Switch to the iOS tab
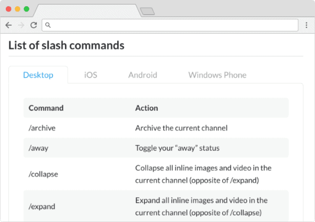The height and width of the screenshot is (222, 315). point(90,75)
